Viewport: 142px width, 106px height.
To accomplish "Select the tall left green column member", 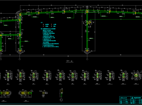I will point(20,32).
